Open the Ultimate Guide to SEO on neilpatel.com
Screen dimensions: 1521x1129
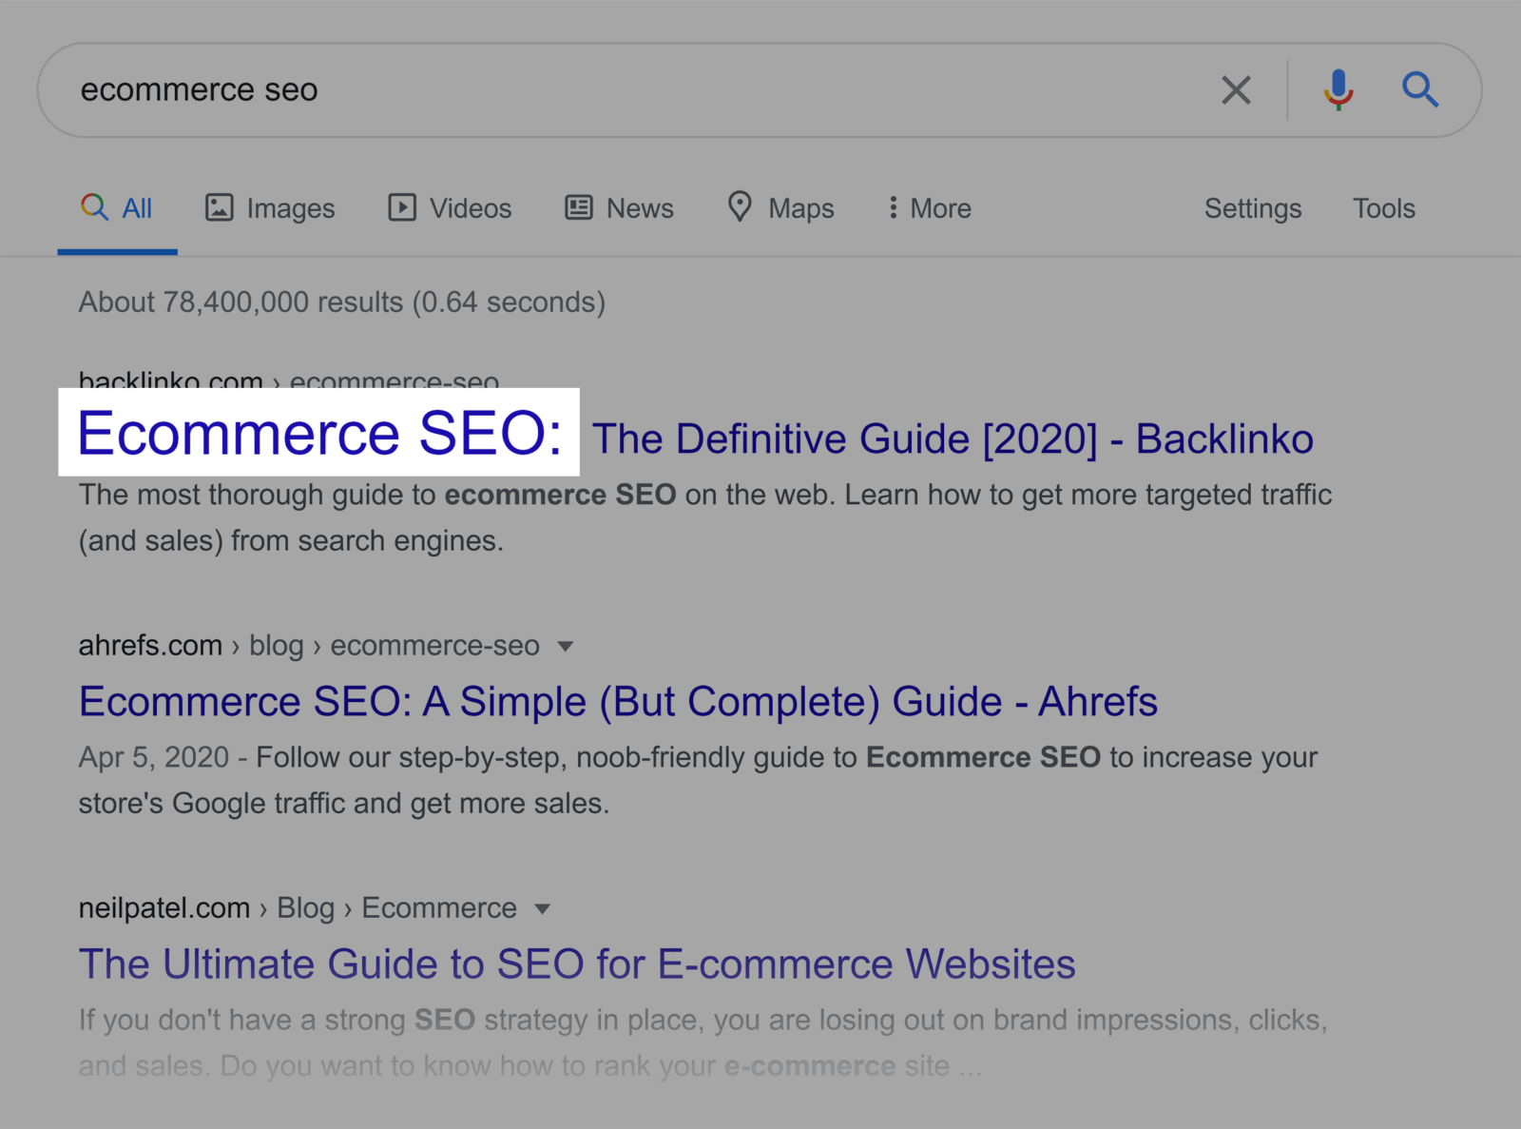point(576,964)
